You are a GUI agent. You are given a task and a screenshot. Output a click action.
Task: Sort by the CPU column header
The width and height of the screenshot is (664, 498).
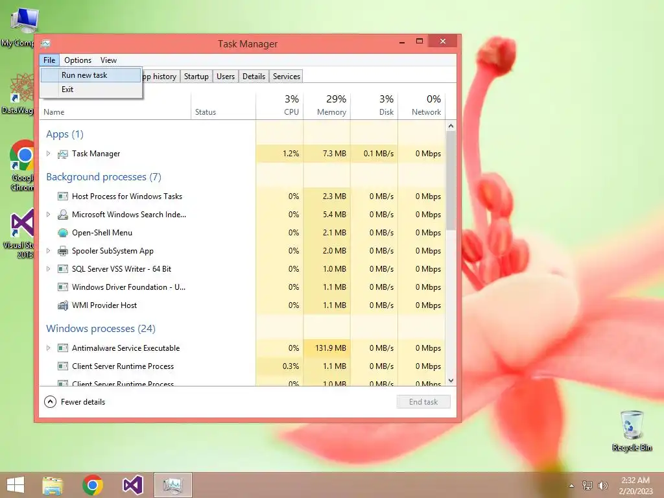click(280, 105)
